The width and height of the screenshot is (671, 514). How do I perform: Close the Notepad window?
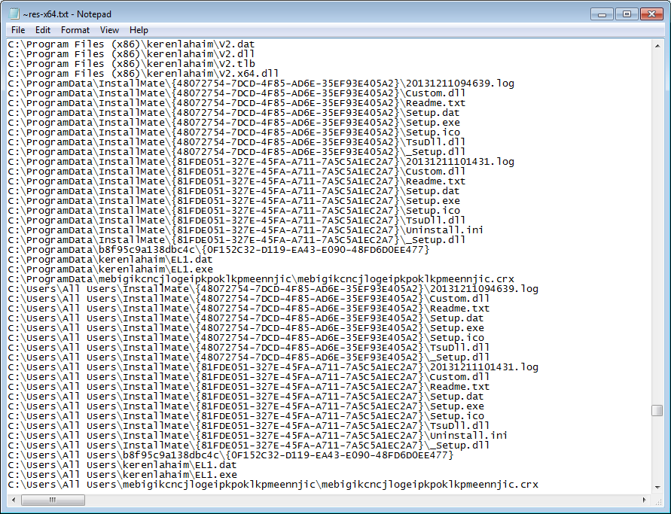click(x=651, y=14)
